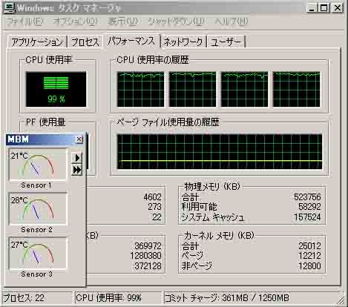
Task: Click the double arrow button in MBM
Action: pos(77,170)
